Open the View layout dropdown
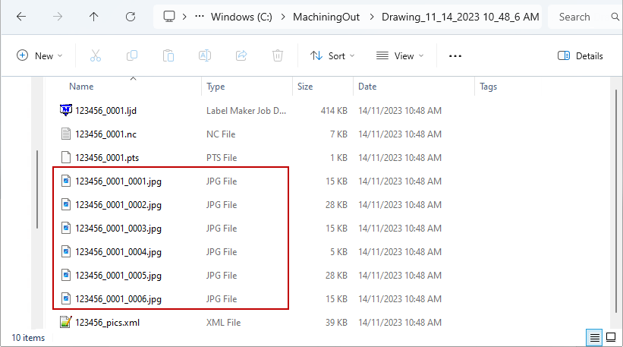This screenshot has height=347, width=623. 400,55
